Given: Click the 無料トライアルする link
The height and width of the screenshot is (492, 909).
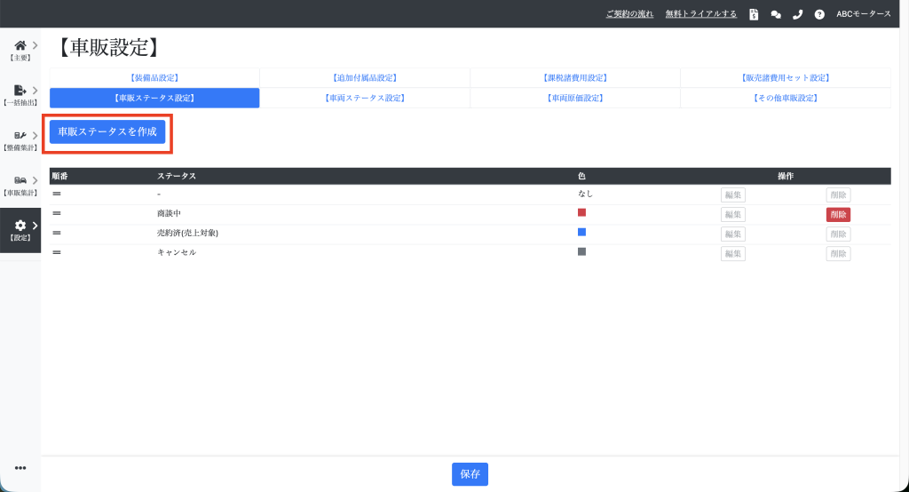Looking at the screenshot, I should (701, 14).
